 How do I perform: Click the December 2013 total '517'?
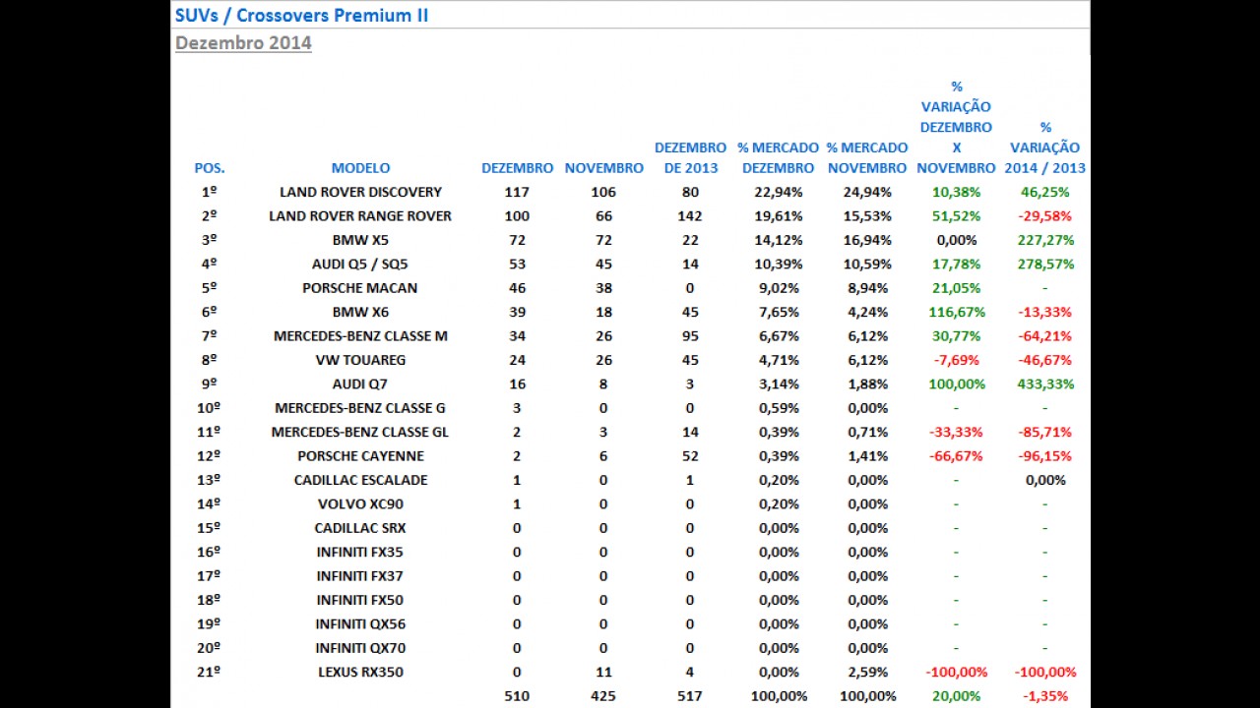690,696
